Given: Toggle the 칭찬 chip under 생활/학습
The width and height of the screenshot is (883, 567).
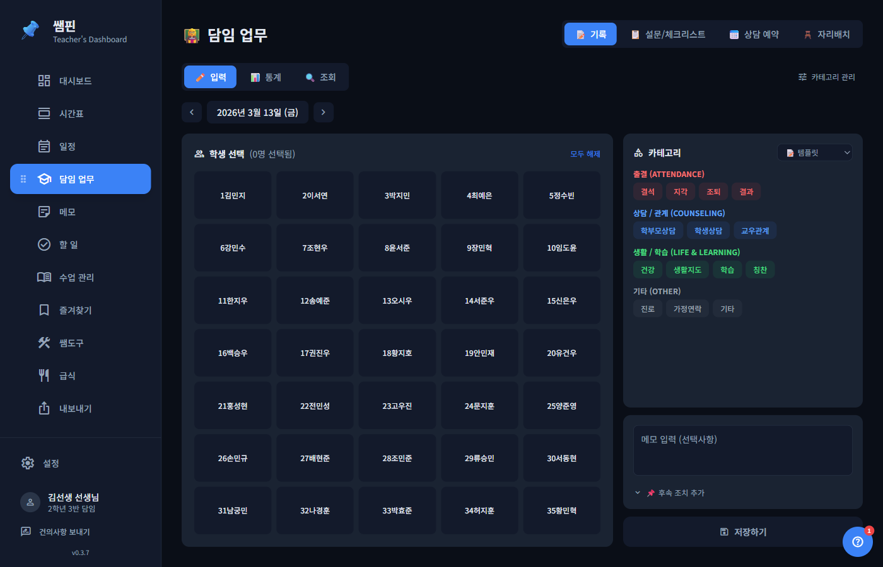Looking at the screenshot, I should point(760,269).
